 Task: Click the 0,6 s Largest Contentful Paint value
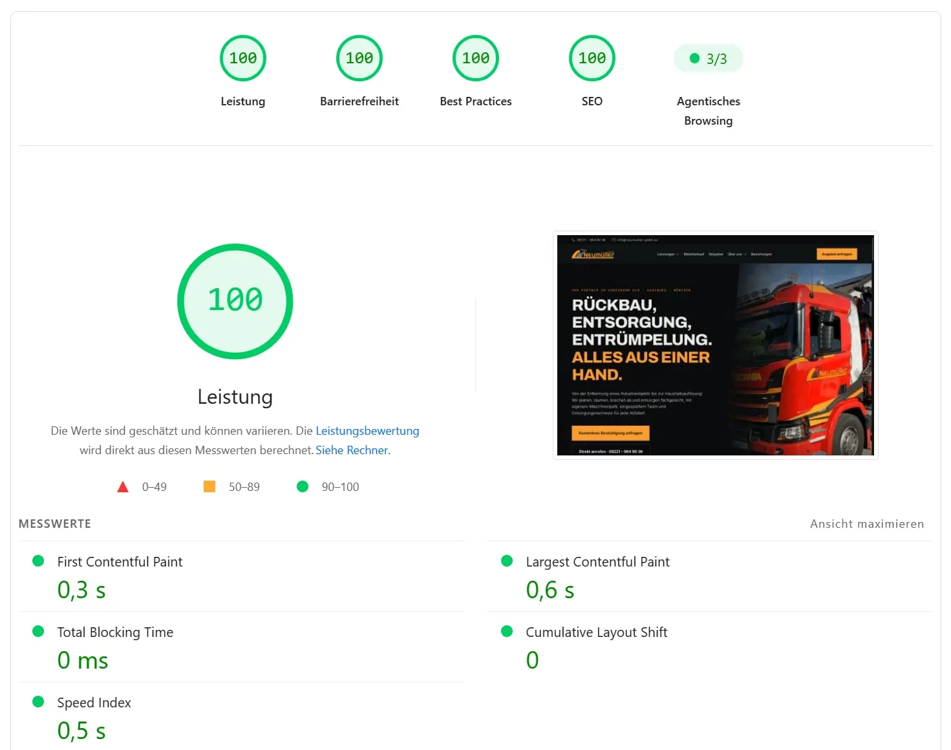pos(550,590)
